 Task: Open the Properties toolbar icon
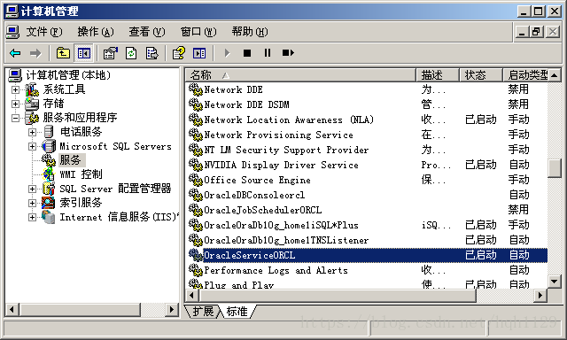[110, 53]
